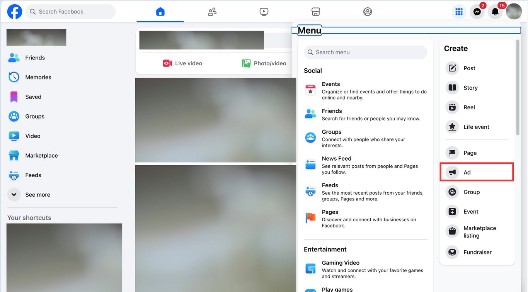Click the Facebook logo icon
Screen dimensions: 528x292
15,12
